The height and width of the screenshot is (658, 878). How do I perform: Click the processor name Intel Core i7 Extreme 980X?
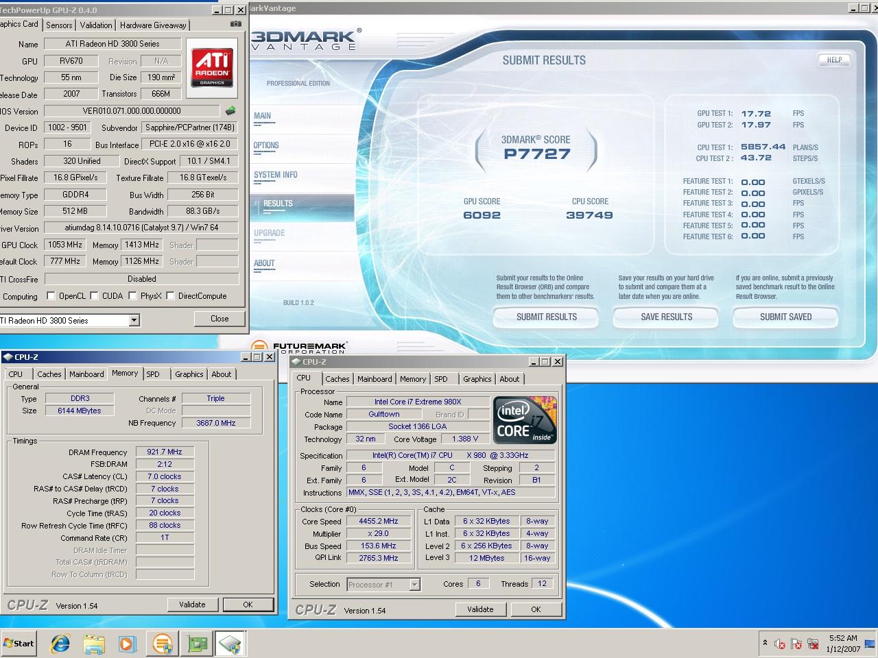tap(418, 402)
